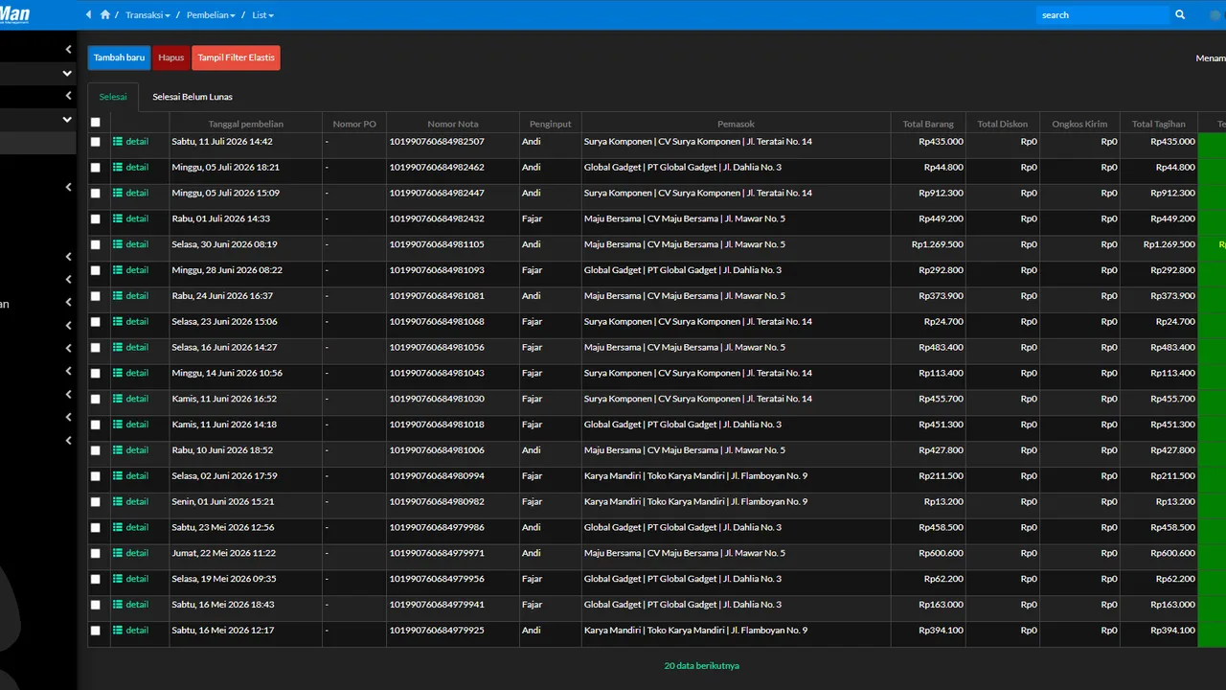Sort by Nomor Nota column header
1226x690 pixels.
[453, 124]
